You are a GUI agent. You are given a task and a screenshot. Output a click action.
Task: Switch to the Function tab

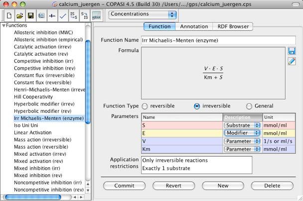pyautogui.click(x=159, y=26)
